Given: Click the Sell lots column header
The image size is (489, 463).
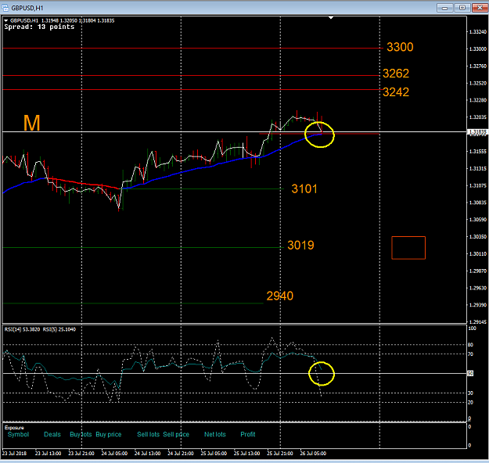Looking at the screenshot, I should (148, 434).
